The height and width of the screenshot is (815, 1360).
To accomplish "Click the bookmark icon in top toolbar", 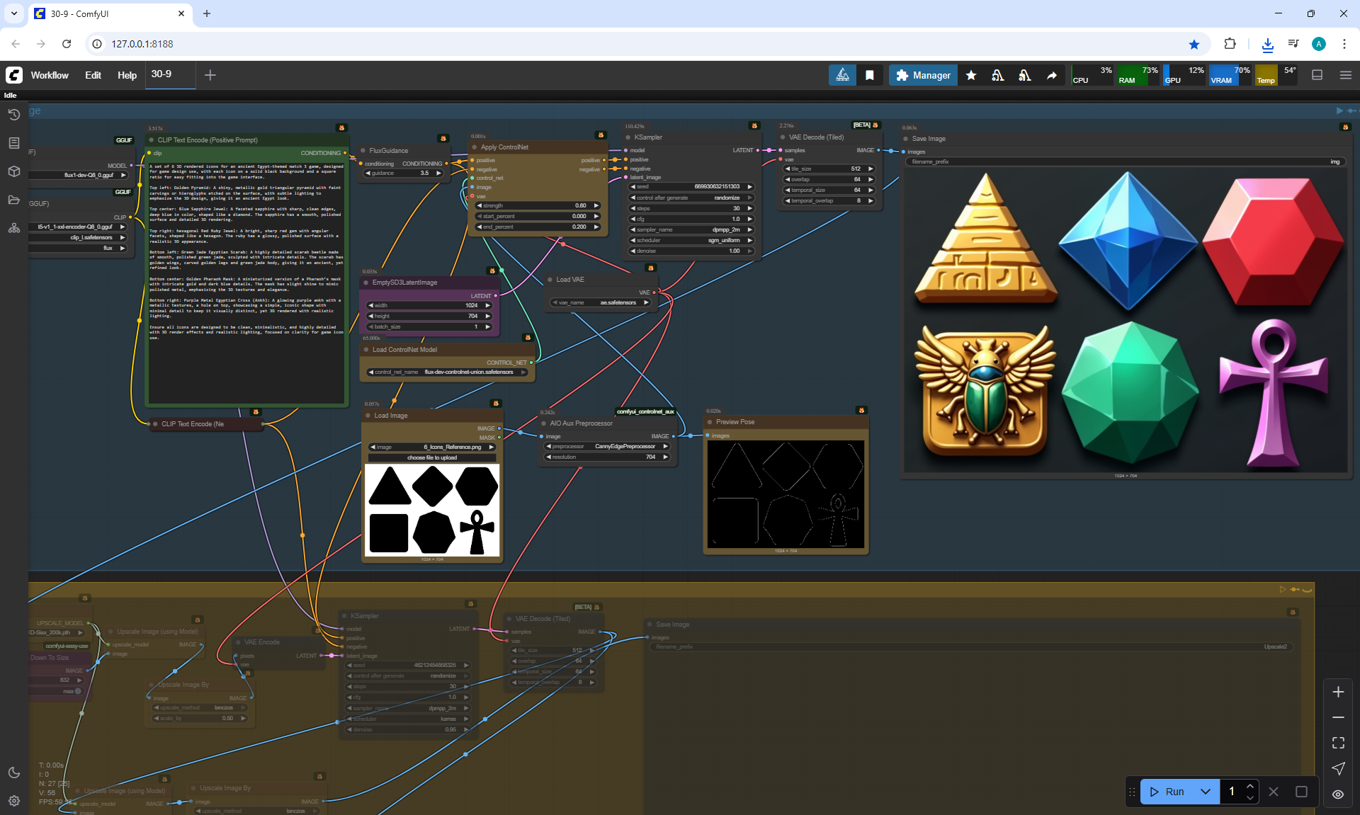I will tap(869, 75).
